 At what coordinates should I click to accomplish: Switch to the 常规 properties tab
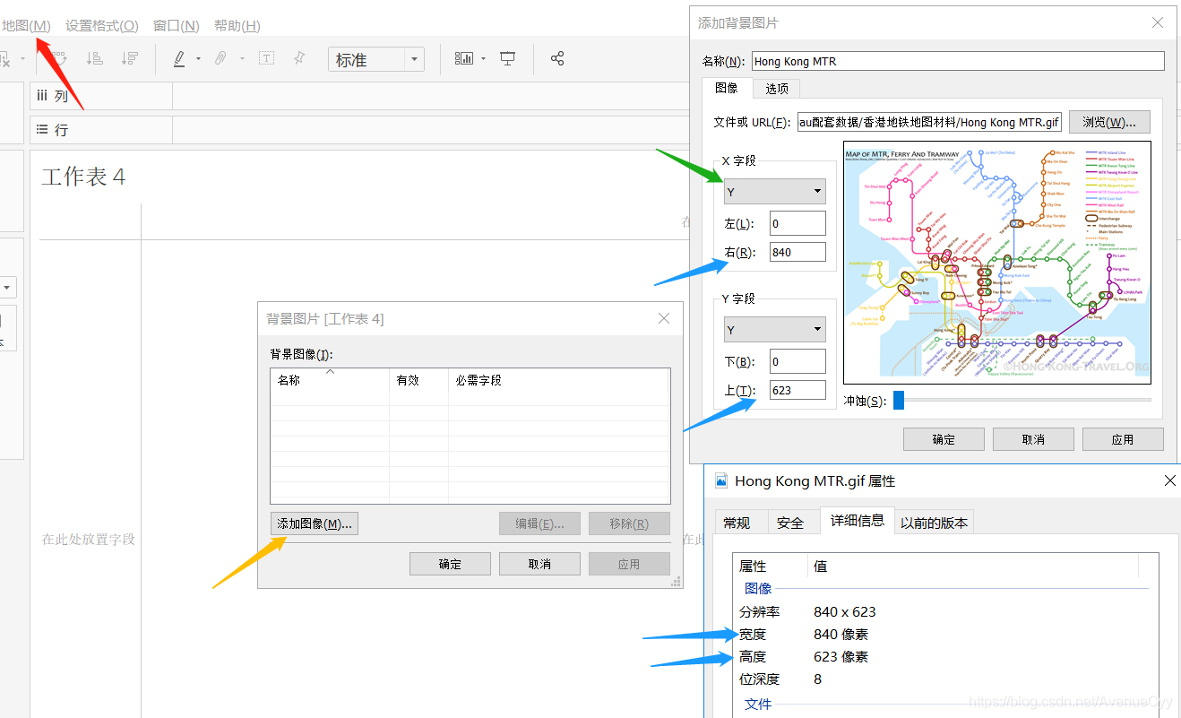pyautogui.click(x=737, y=523)
